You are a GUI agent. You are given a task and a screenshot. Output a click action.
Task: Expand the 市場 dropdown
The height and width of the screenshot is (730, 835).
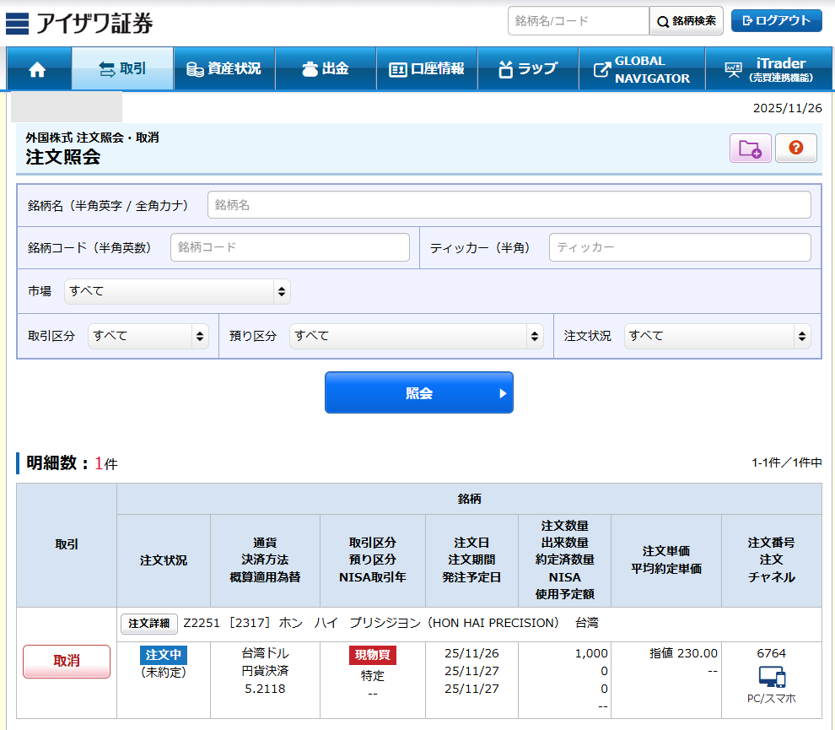click(177, 291)
